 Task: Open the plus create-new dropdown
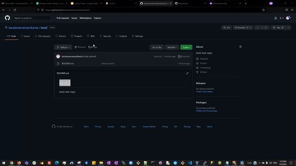(x=282, y=18)
